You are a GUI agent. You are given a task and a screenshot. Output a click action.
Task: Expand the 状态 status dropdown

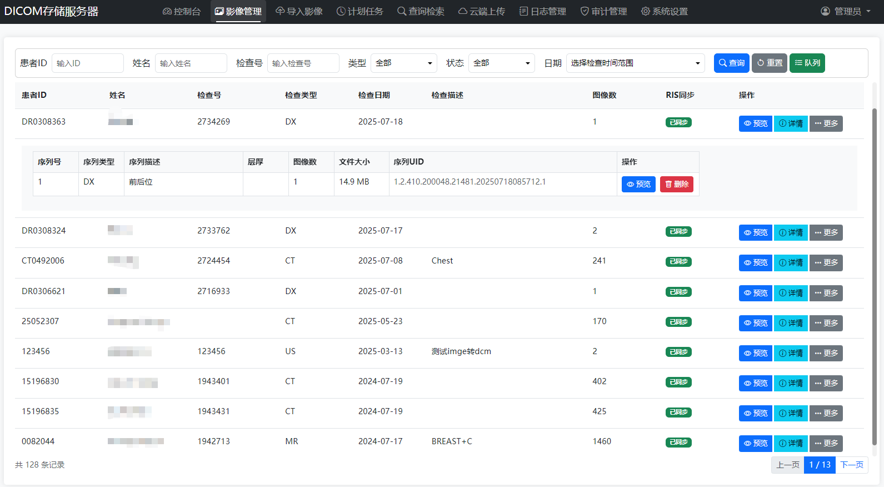click(x=501, y=63)
